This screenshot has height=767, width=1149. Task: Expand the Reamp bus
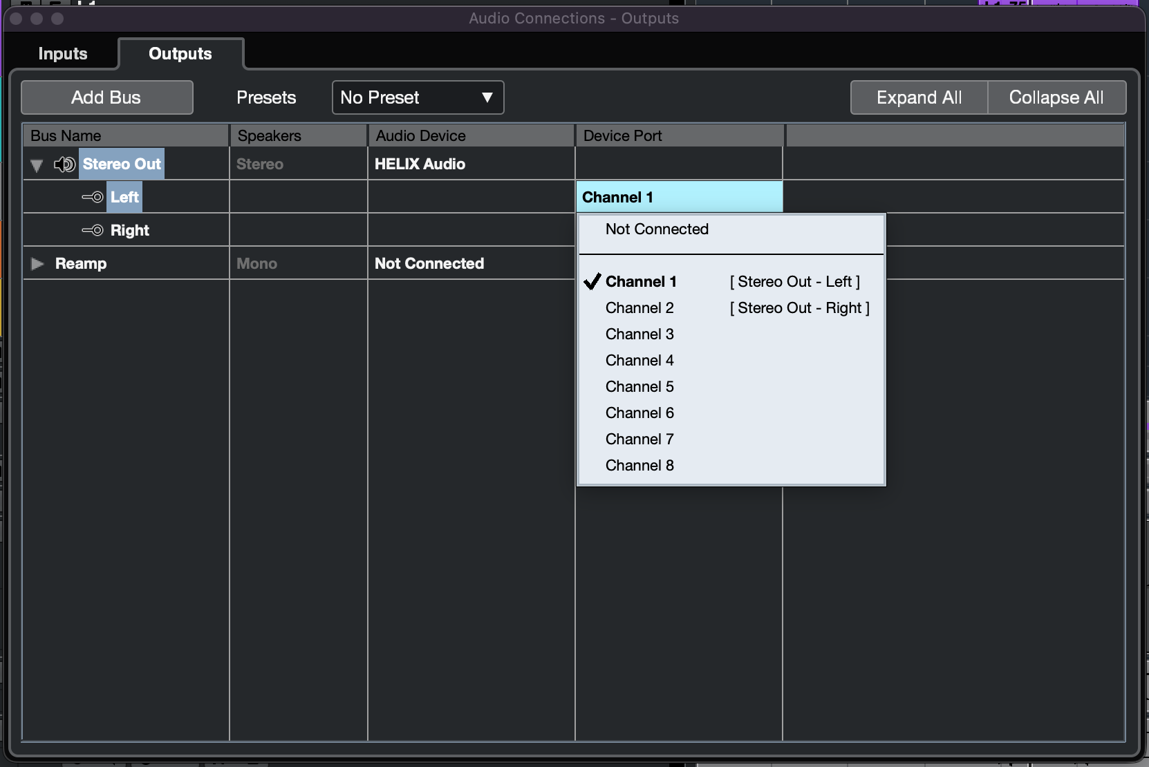tap(37, 264)
